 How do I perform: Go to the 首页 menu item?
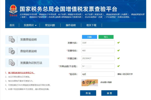(12, 25)
